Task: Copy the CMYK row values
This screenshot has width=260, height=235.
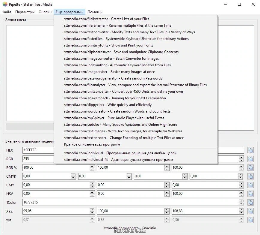Action: point(250,176)
